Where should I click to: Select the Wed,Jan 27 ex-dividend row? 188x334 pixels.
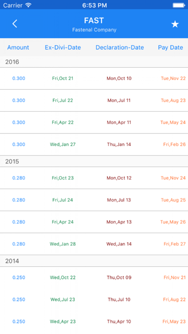coord(94,144)
